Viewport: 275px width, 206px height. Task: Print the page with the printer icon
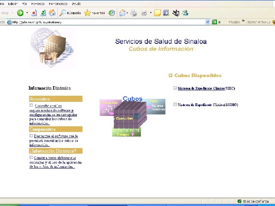pyautogui.click(x=134, y=13)
